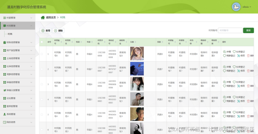Click trash 删除 icon in row 3
This screenshot has width=258, height=134.
pyautogui.click(x=249, y=86)
